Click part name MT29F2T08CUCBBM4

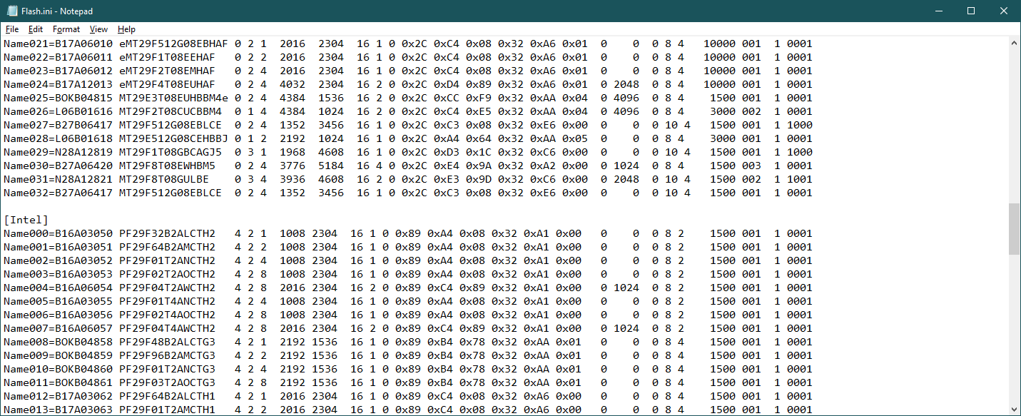click(x=171, y=111)
